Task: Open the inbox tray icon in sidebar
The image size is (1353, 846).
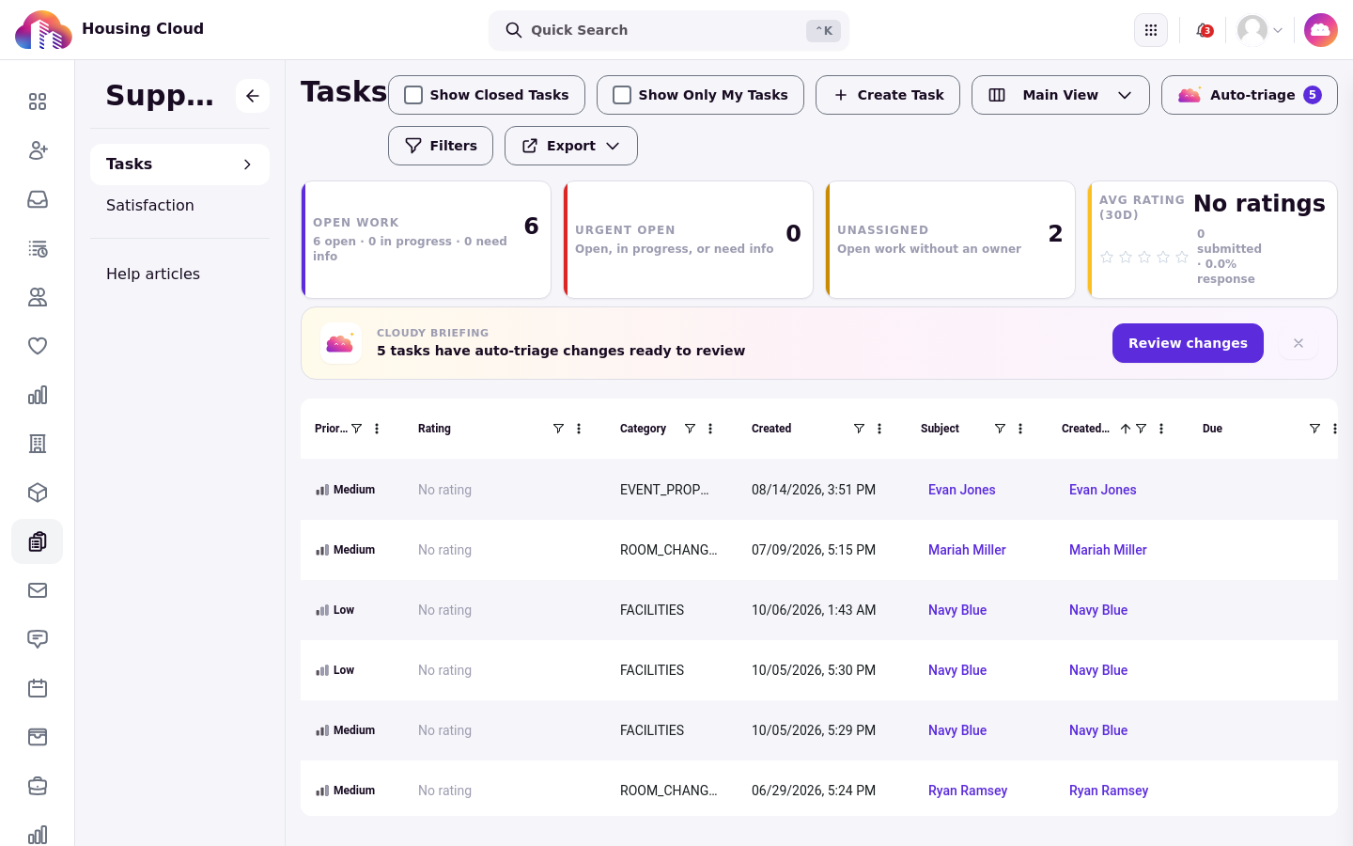Action: tap(38, 199)
